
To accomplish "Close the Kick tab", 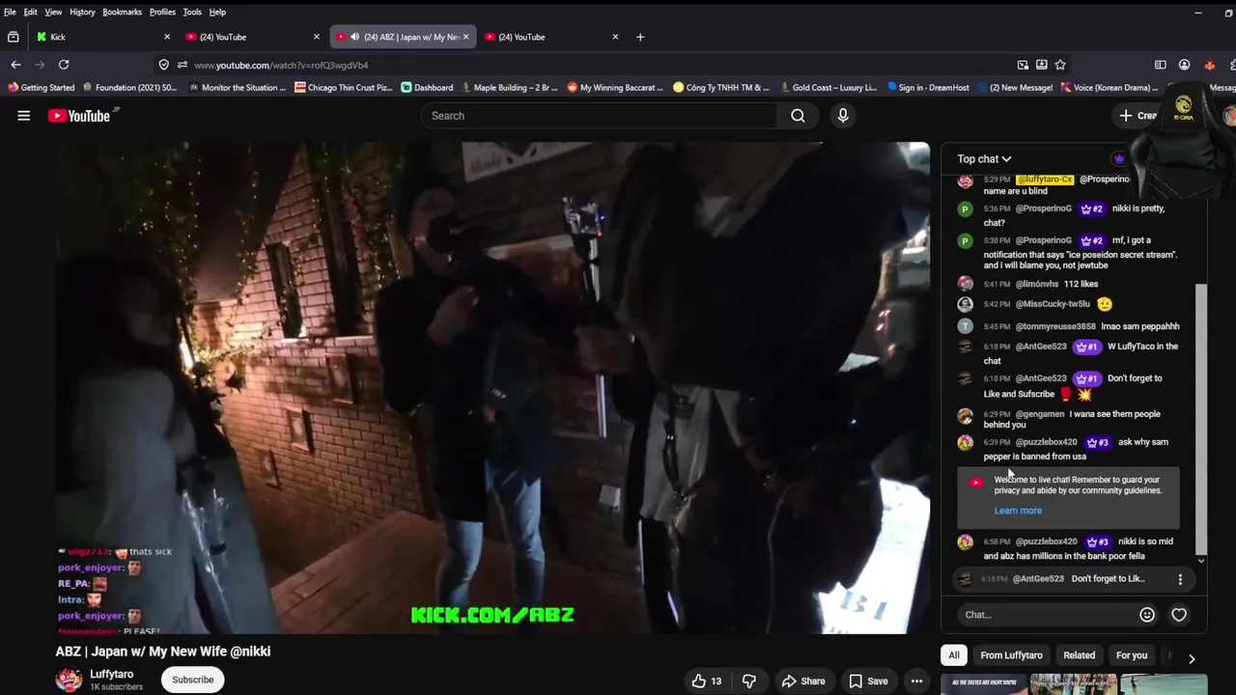I will click(166, 37).
